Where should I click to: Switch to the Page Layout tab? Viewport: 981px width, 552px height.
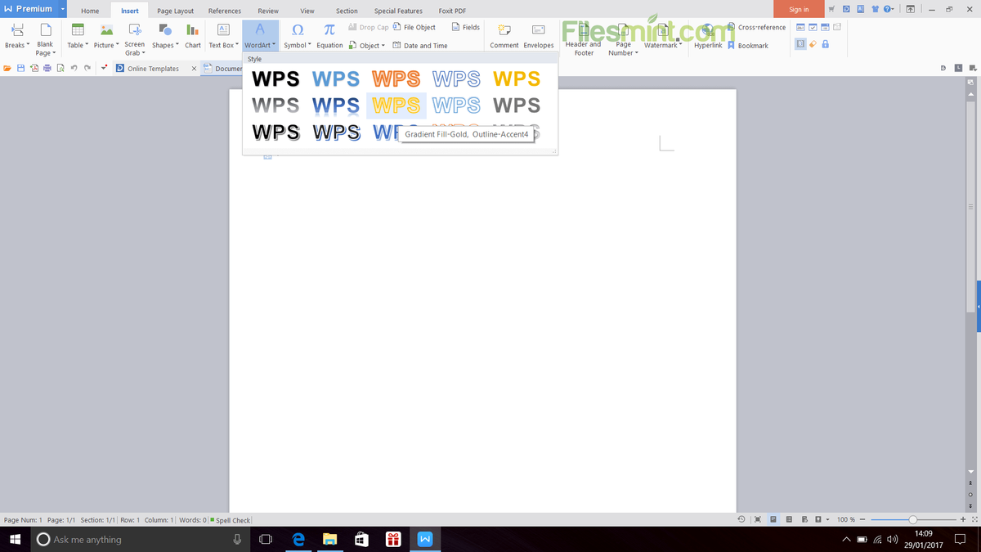[176, 11]
